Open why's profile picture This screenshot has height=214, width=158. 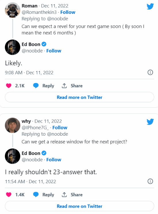(13, 125)
